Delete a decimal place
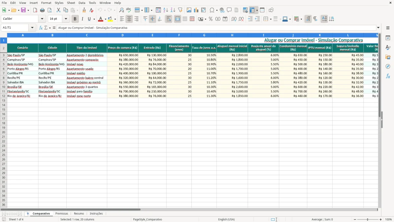The image size is (394, 222). (x=241, y=19)
